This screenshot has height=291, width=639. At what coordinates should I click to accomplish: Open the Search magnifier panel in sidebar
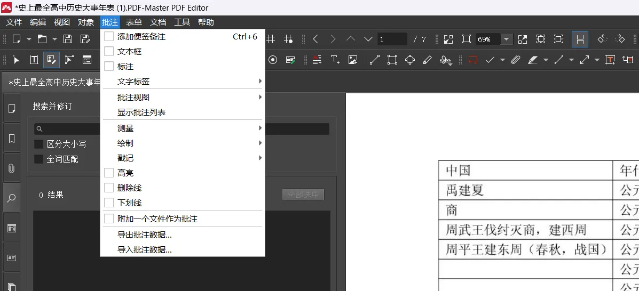coord(11,198)
